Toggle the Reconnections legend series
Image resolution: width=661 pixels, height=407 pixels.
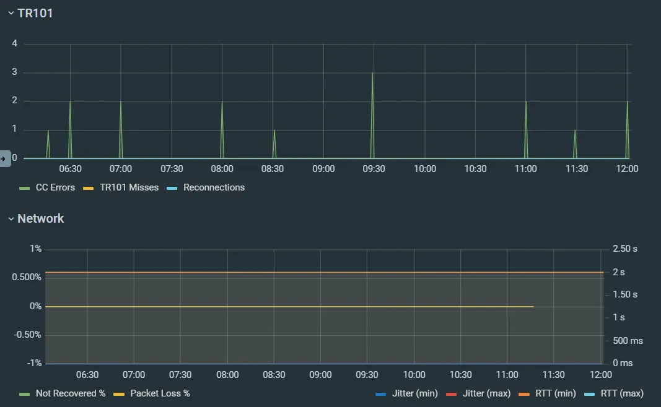pos(214,187)
